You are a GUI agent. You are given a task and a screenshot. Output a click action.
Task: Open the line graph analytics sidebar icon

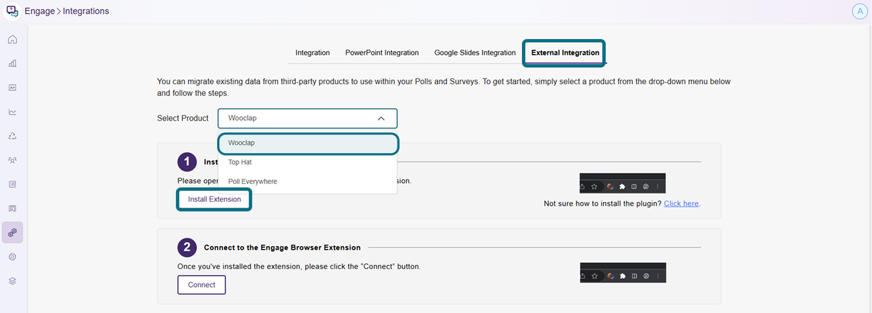coord(12,112)
